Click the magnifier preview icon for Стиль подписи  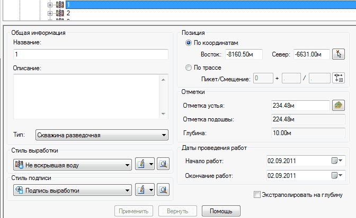click(163, 189)
